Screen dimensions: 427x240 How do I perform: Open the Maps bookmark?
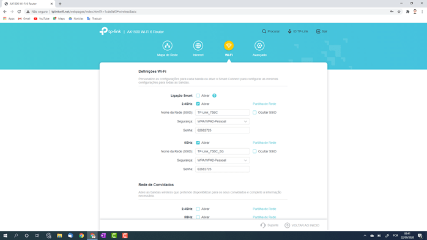[x=59, y=19]
